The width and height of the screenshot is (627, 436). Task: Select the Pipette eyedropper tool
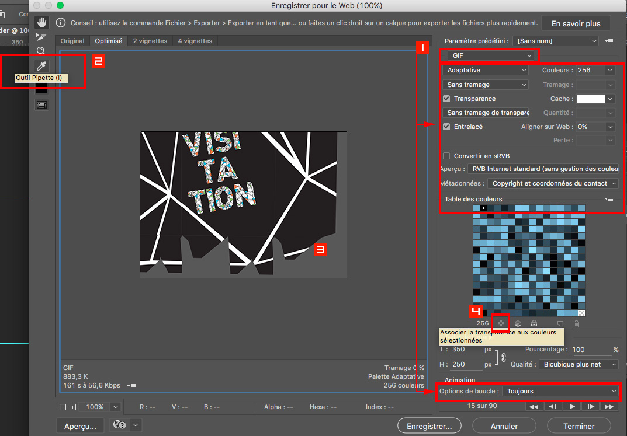click(41, 66)
